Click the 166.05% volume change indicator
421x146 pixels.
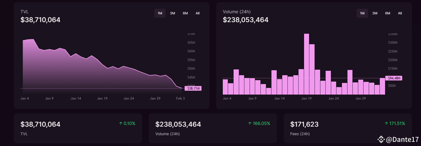point(259,124)
